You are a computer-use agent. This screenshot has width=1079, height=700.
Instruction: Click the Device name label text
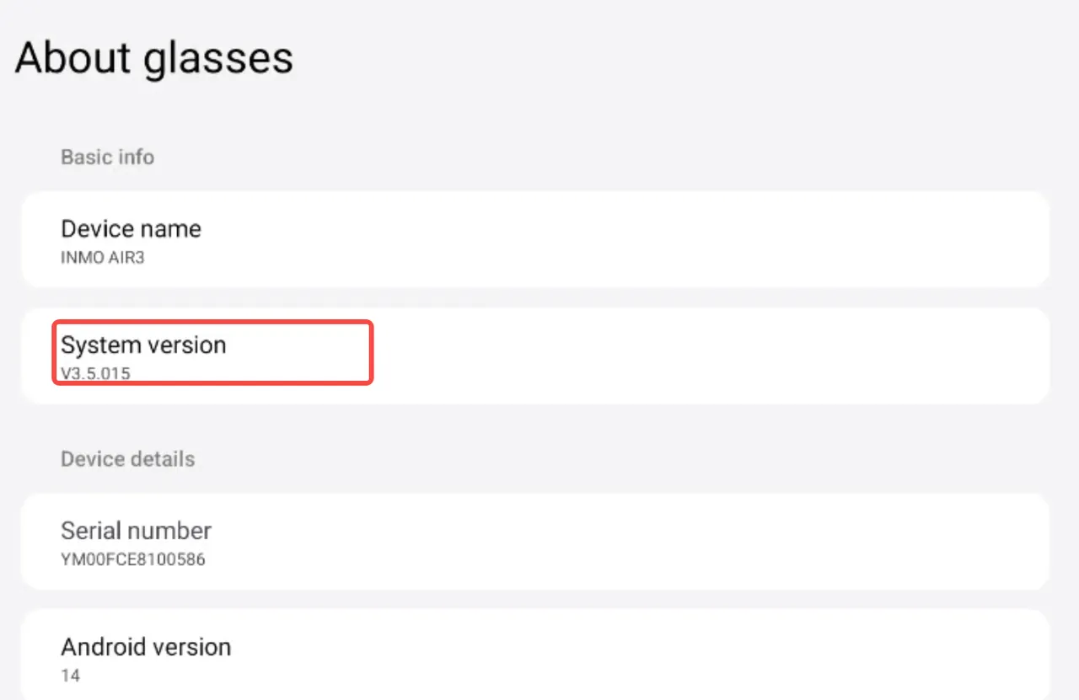(131, 229)
